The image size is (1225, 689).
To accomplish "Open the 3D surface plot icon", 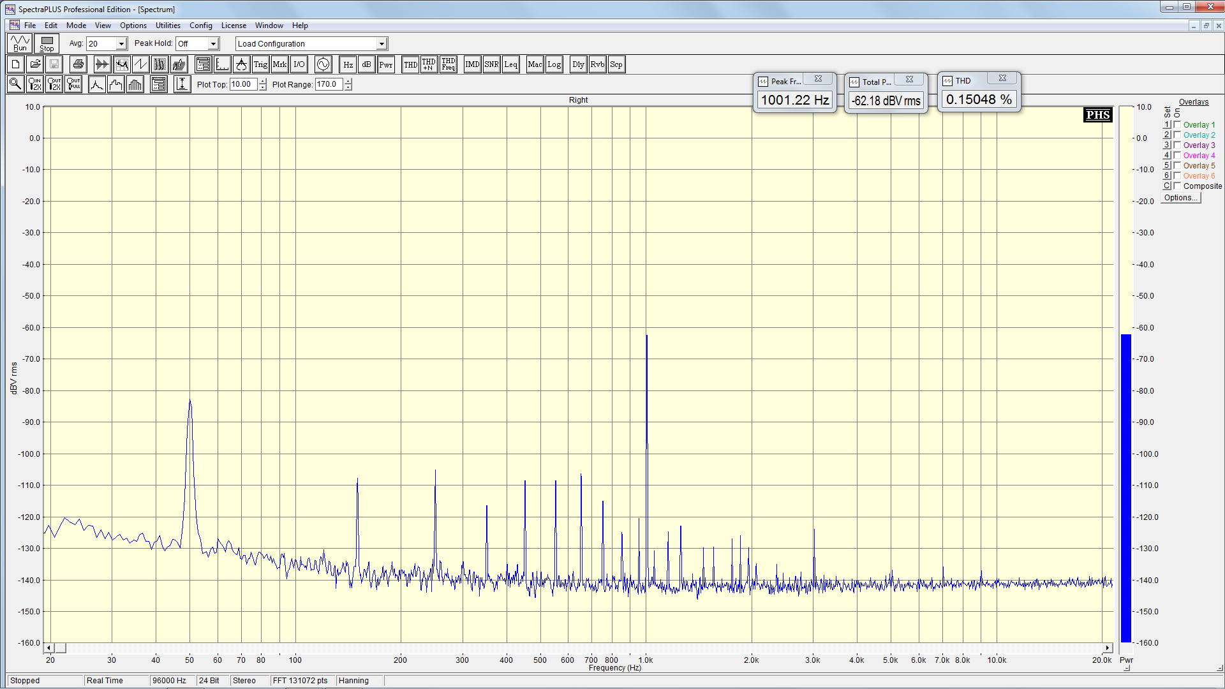I will click(179, 64).
